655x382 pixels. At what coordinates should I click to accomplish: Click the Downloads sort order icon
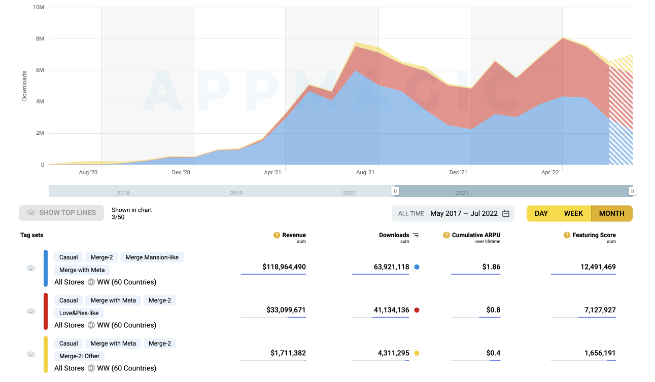tap(416, 235)
